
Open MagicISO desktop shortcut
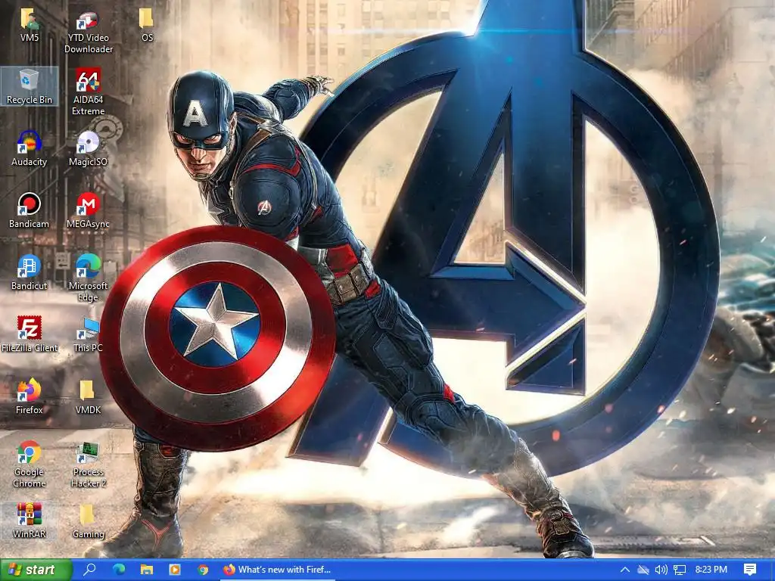tap(88, 148)
